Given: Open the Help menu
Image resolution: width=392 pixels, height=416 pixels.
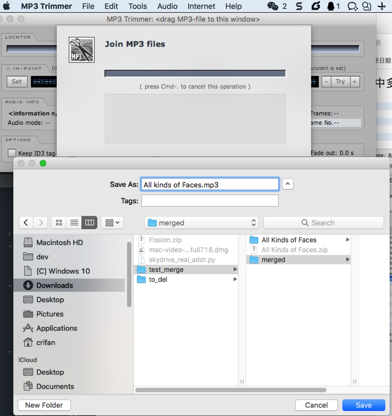Looking at the screenshot, I should [234, 6].
